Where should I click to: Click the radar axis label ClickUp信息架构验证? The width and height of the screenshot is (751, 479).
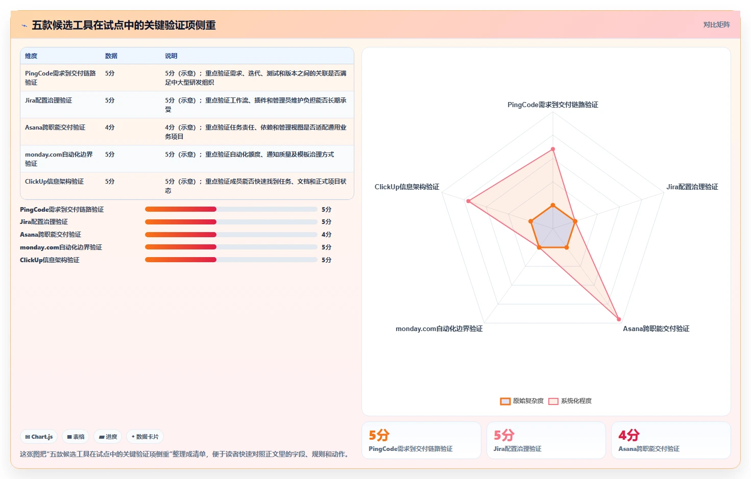[407, 187]
